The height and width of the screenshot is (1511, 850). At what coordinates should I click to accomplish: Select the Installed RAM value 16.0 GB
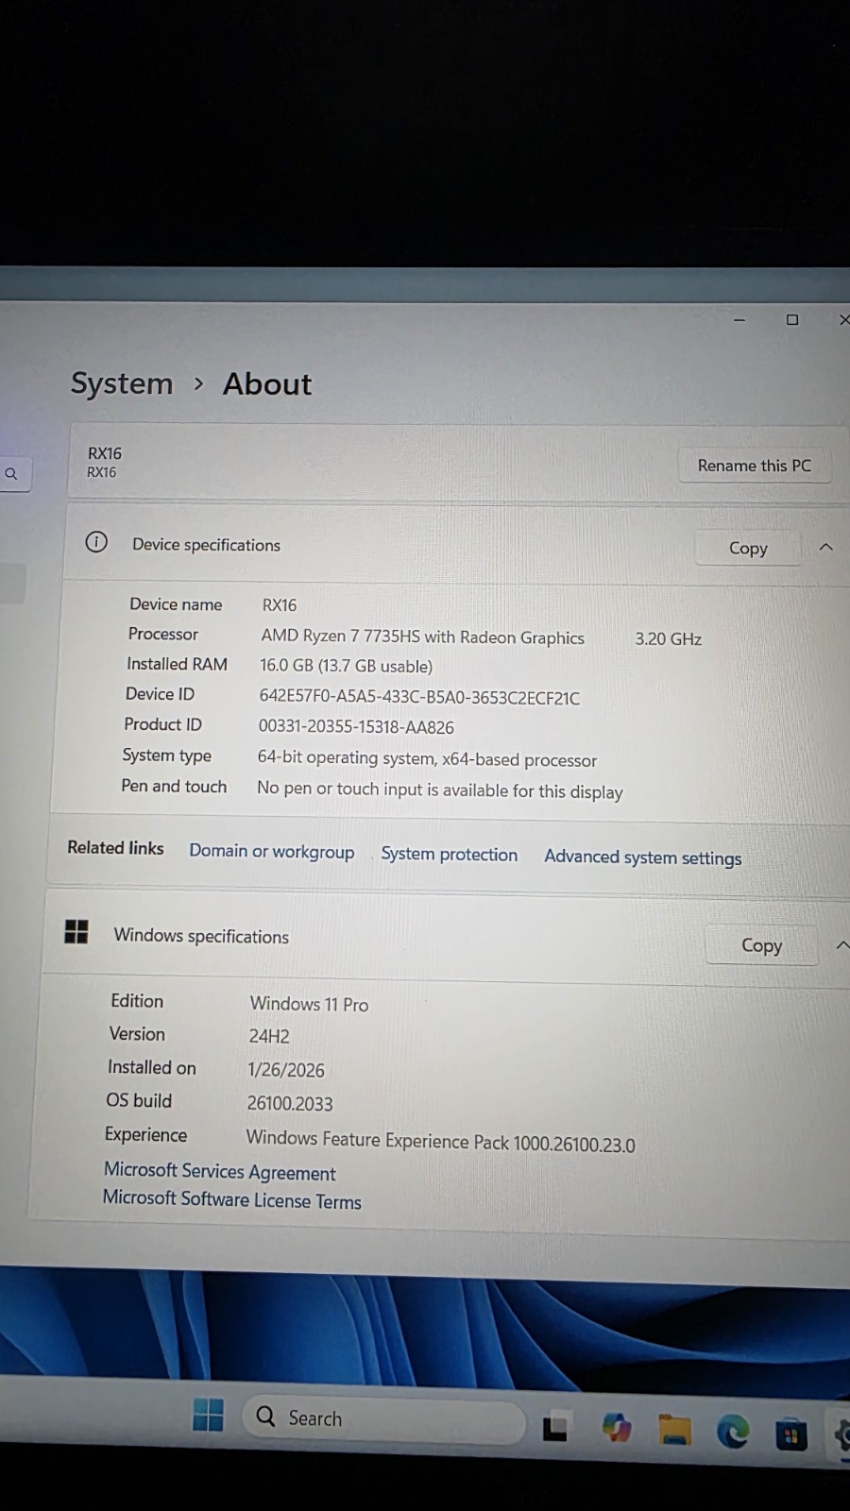pyautogui.click(x=347, y=666)
